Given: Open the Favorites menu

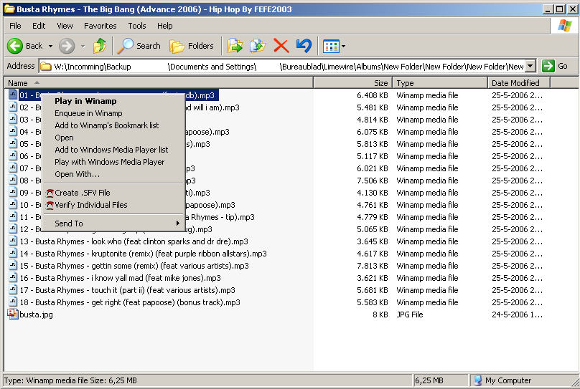Looking at the screenshot, I should (x=100, y=26).
